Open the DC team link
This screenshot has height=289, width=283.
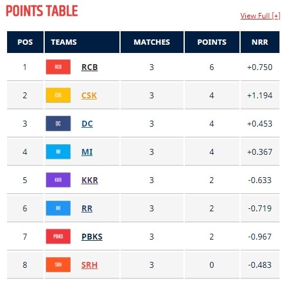pyautogui.click(x=87, y=124)
